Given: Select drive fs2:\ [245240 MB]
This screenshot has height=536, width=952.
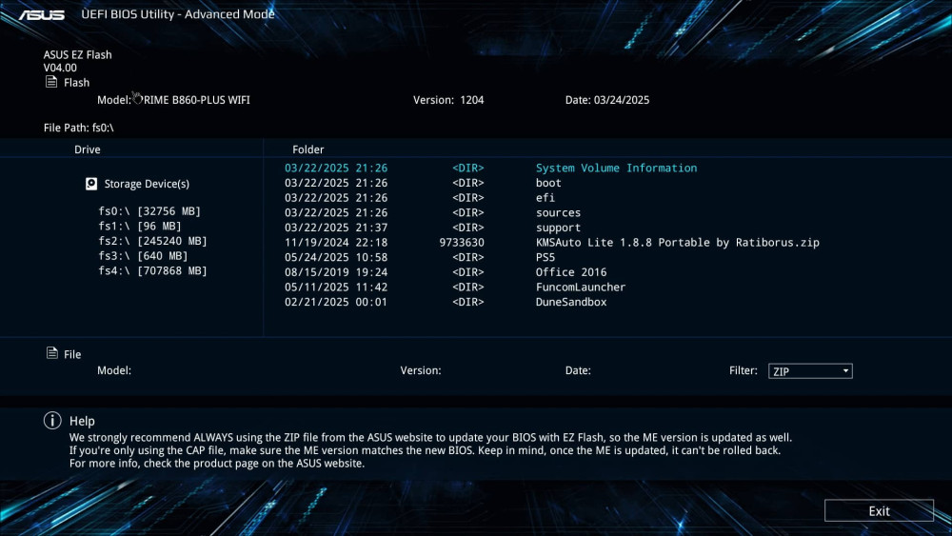Looking at the screenshot, I should tap(152, 241).
